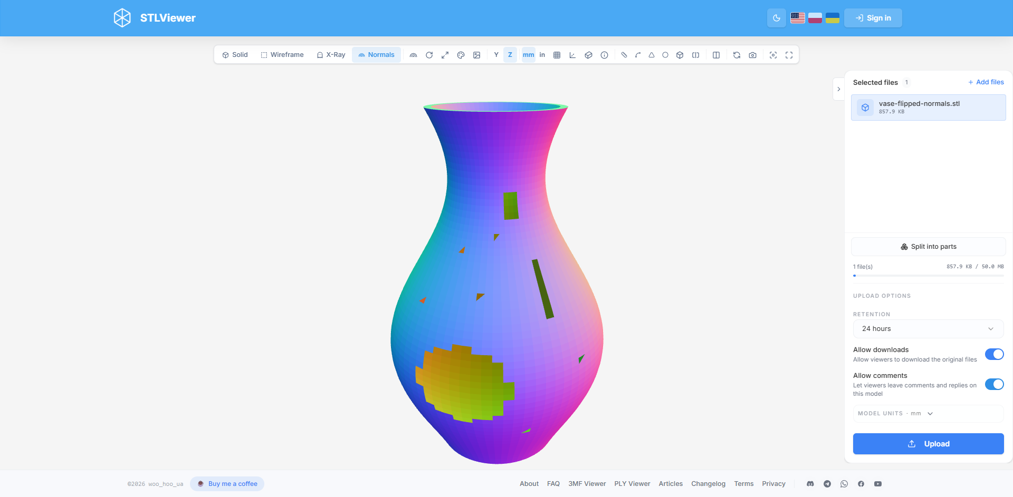Click the background image icon
The width and height of the screenshot is (1013, 497).
(476, 55)
